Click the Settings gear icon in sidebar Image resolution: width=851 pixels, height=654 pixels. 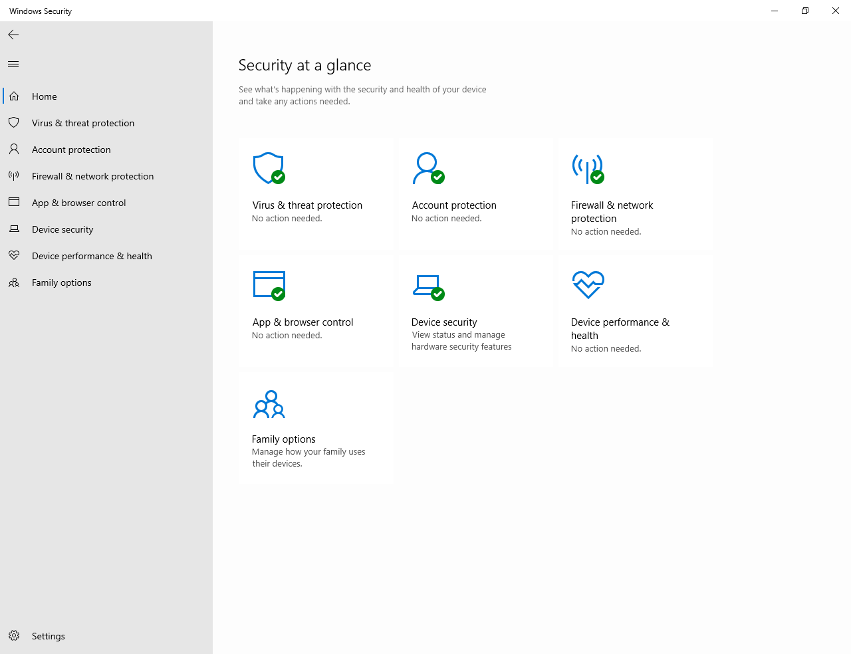coord(14,636)
